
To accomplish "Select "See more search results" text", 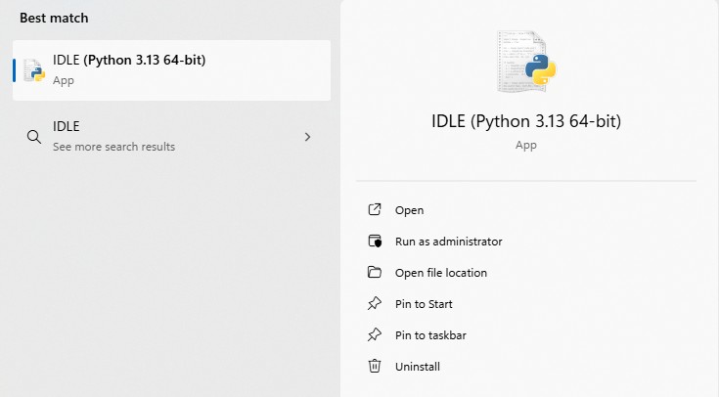I will point(113,147).
